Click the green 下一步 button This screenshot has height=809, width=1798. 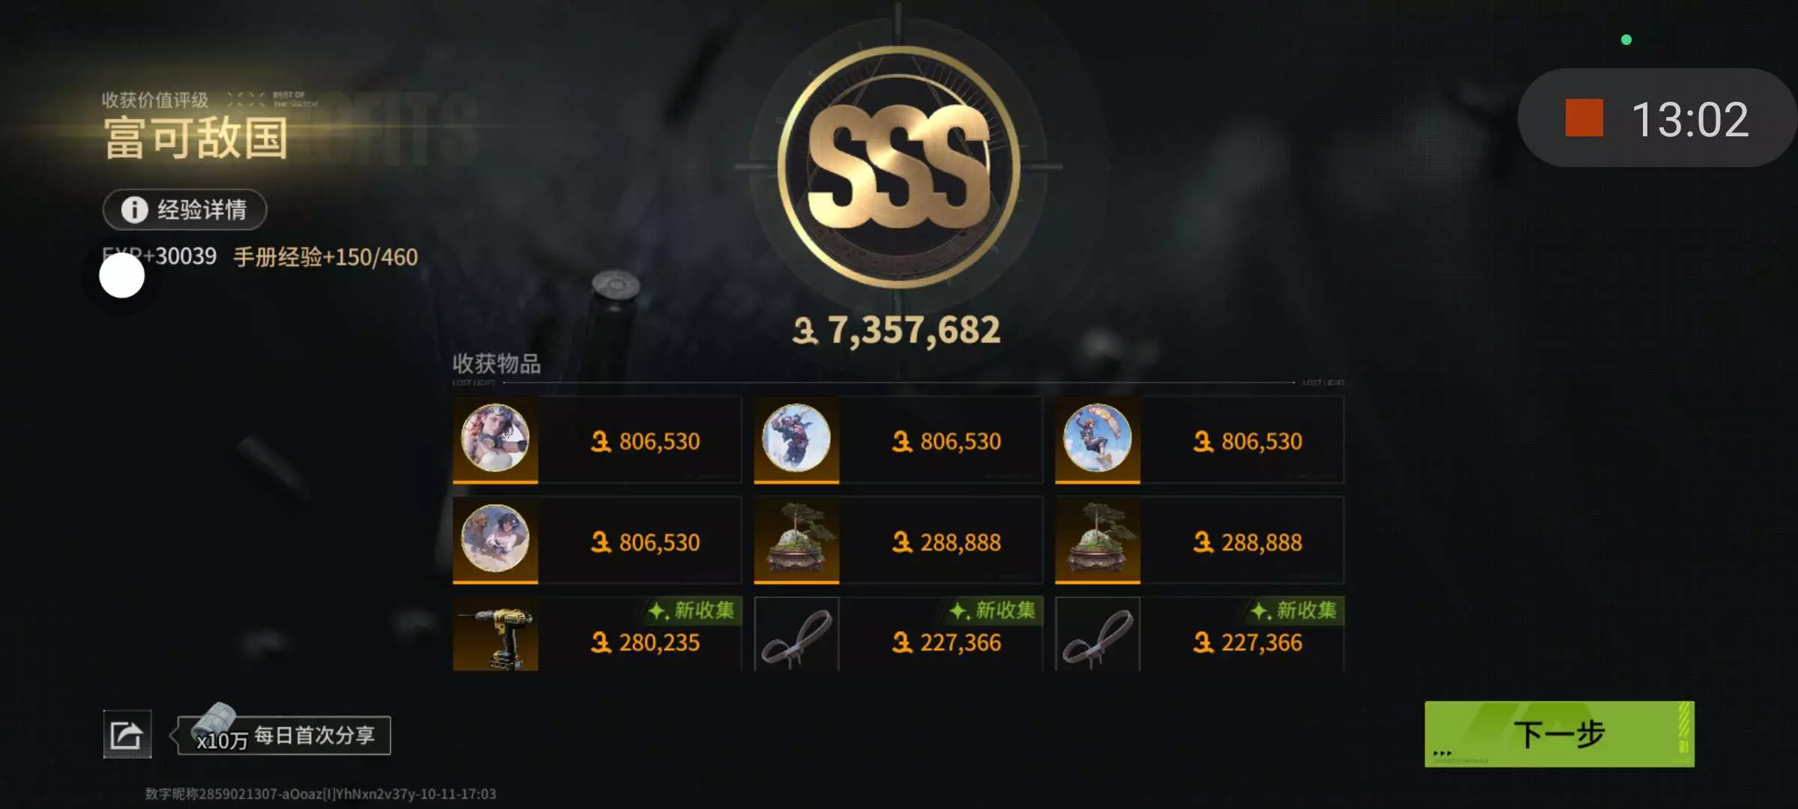[1559, 734]
